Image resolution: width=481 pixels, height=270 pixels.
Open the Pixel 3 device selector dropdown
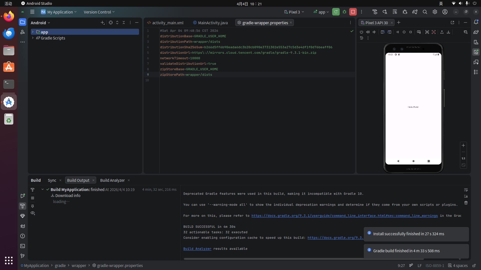click(x=294, y=12)
